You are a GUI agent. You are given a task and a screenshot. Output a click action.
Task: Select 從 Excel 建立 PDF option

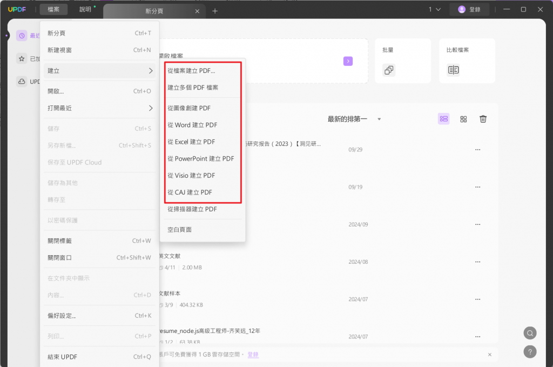pos(203,142)
